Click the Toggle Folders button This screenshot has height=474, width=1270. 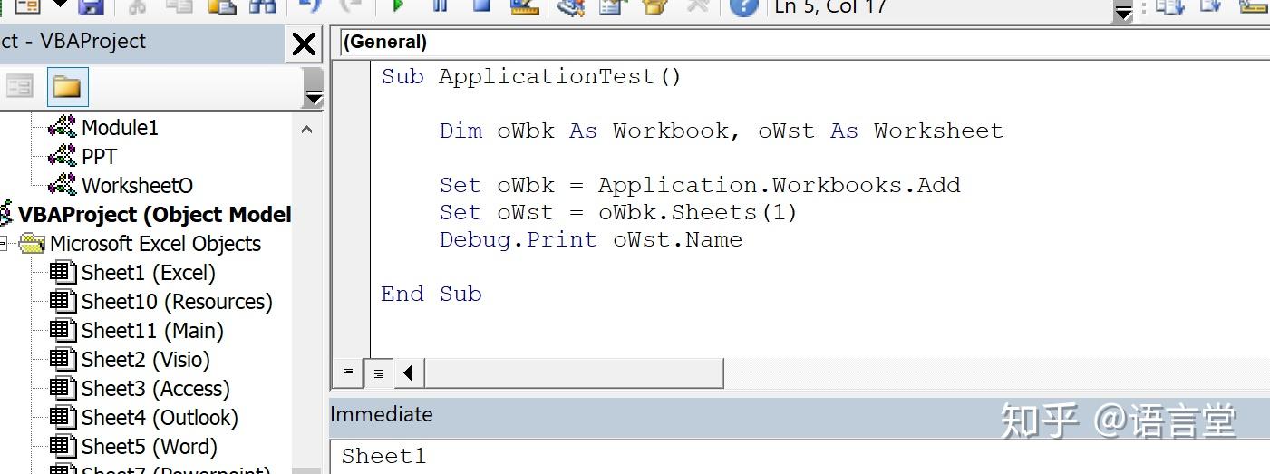(67, 87)
